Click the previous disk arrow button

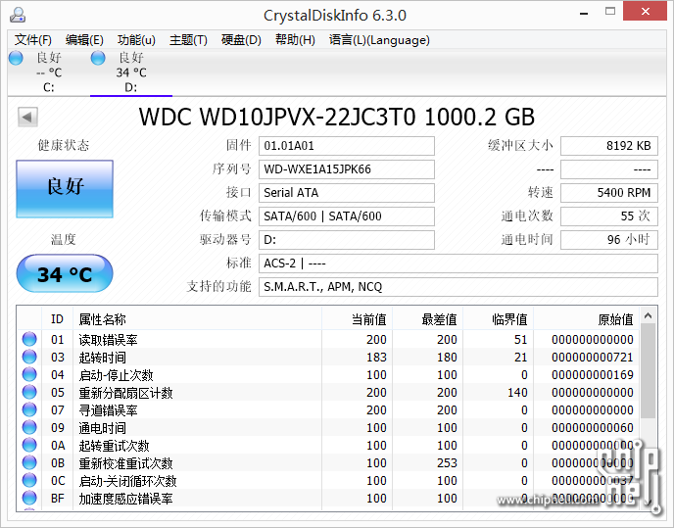coord(28,117)
